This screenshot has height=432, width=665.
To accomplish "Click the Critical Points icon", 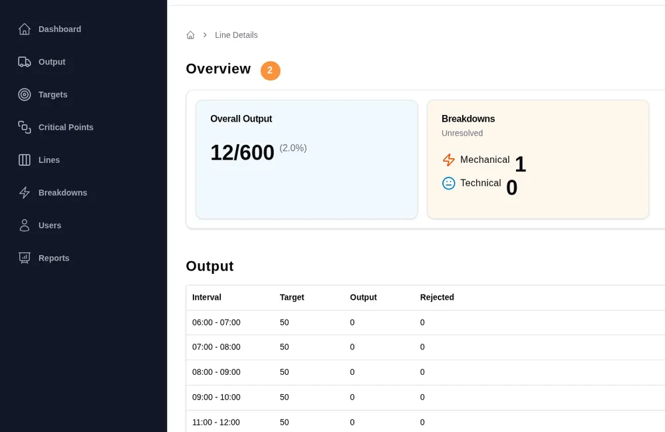I will coord(24,127).
